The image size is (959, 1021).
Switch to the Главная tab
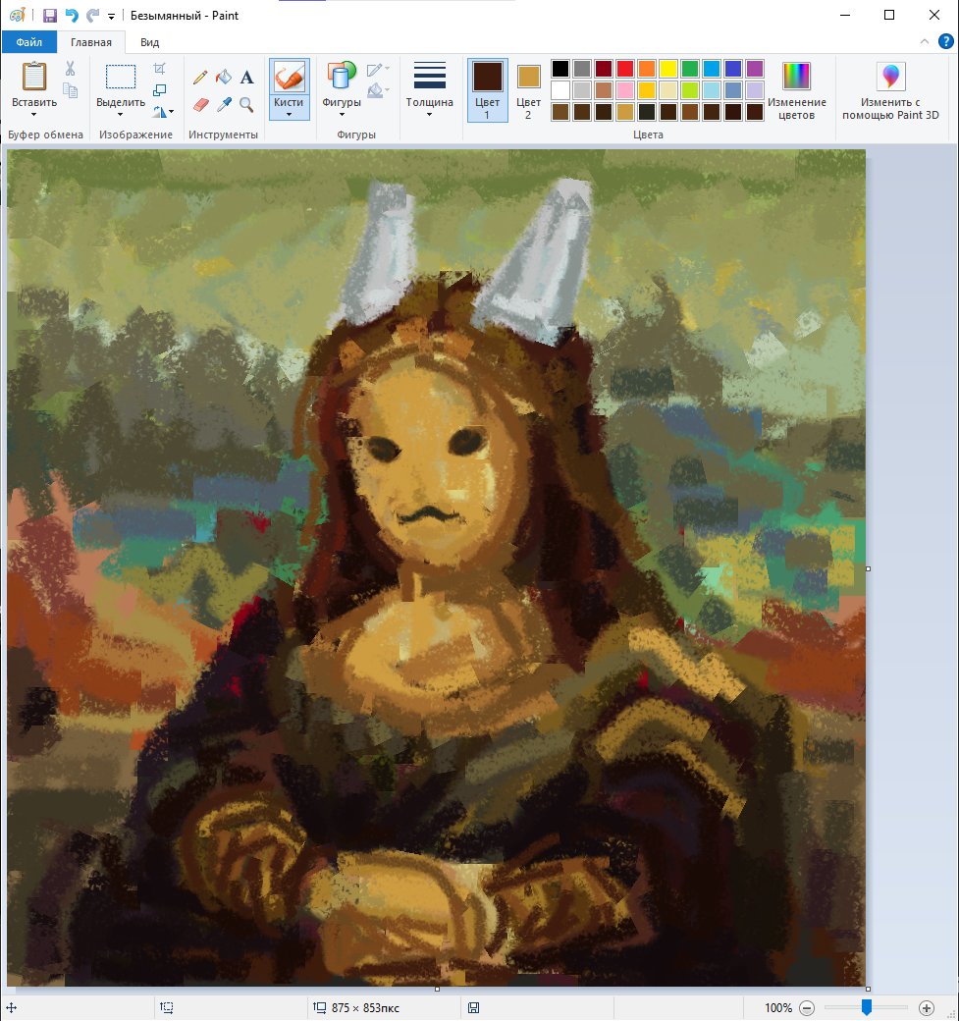pyautogui.click(x=91, y=42)
